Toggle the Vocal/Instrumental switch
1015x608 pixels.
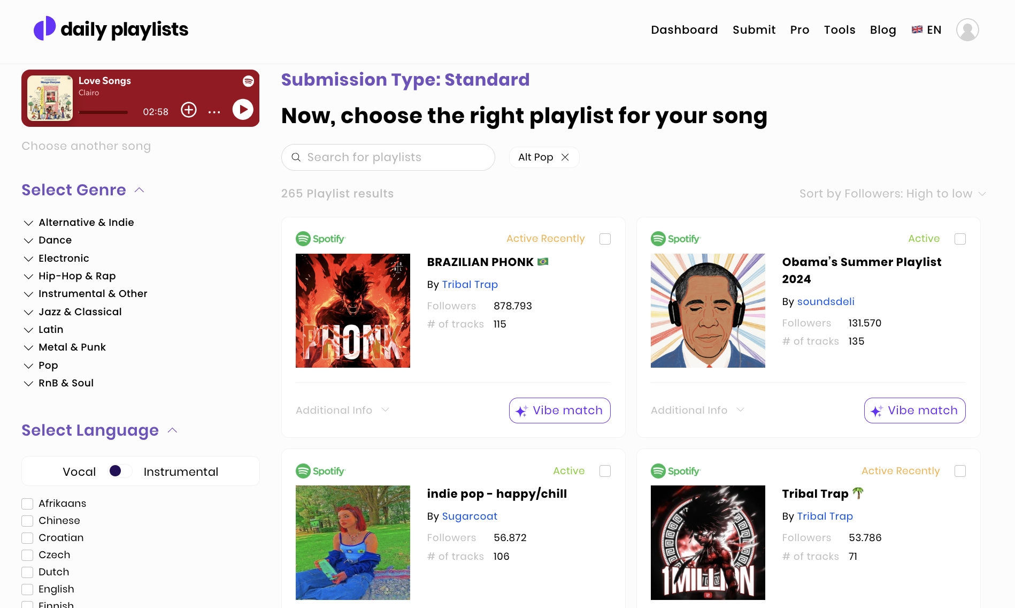(x=120, y=471)
